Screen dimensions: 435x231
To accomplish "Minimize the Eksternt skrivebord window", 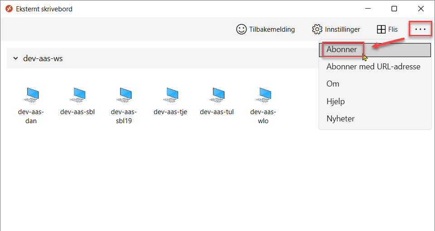I will click(x=368, y=9).
